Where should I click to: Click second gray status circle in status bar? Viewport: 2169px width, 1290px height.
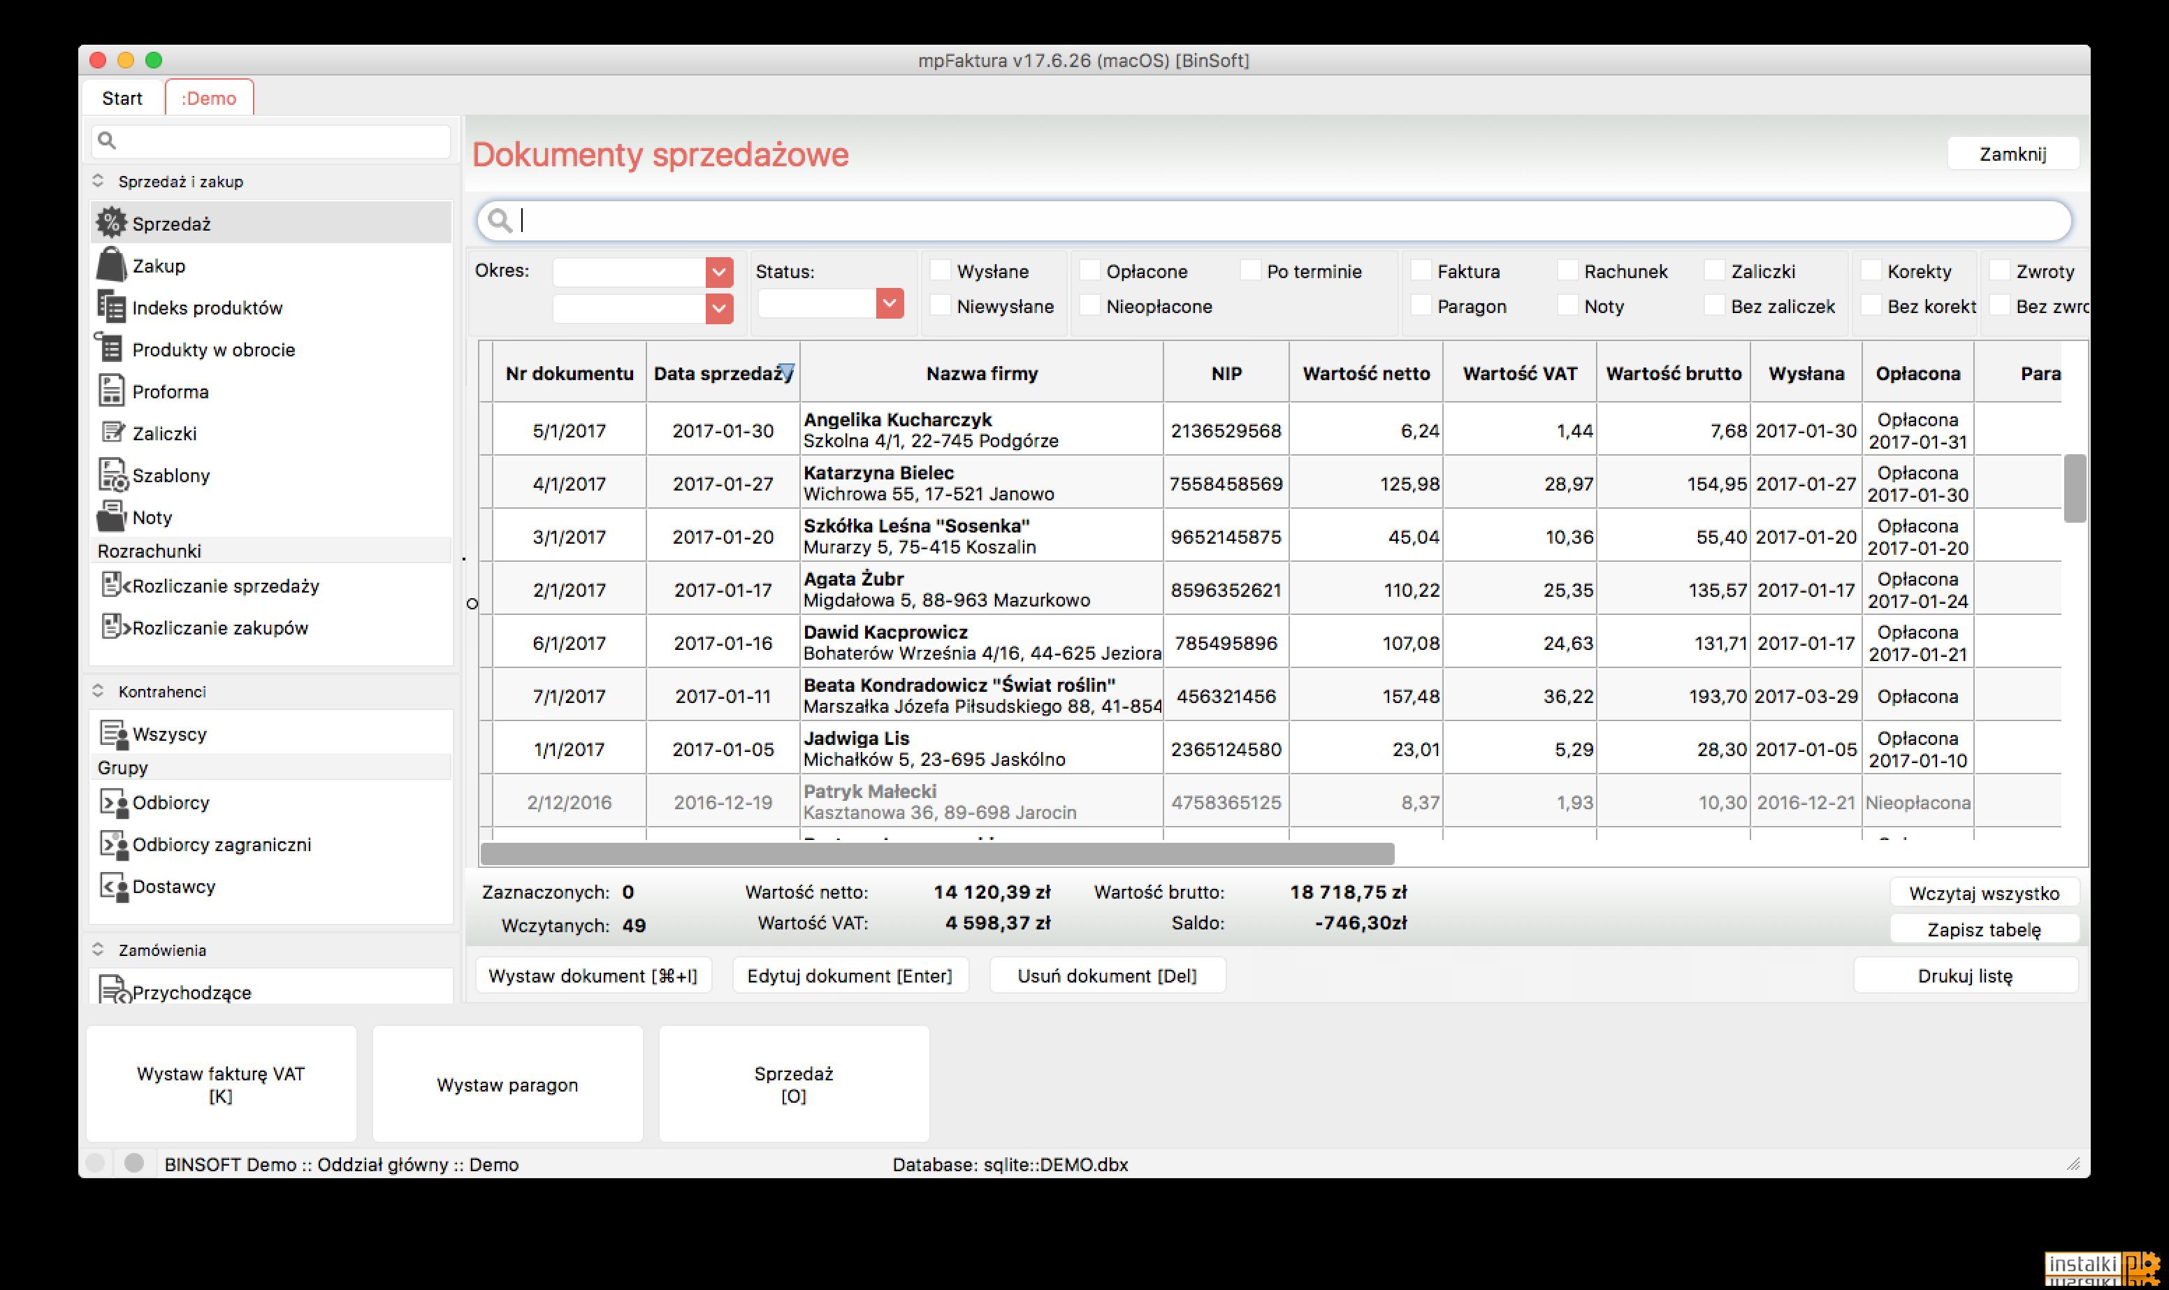pyautogui.click(x=134, y=1163)
